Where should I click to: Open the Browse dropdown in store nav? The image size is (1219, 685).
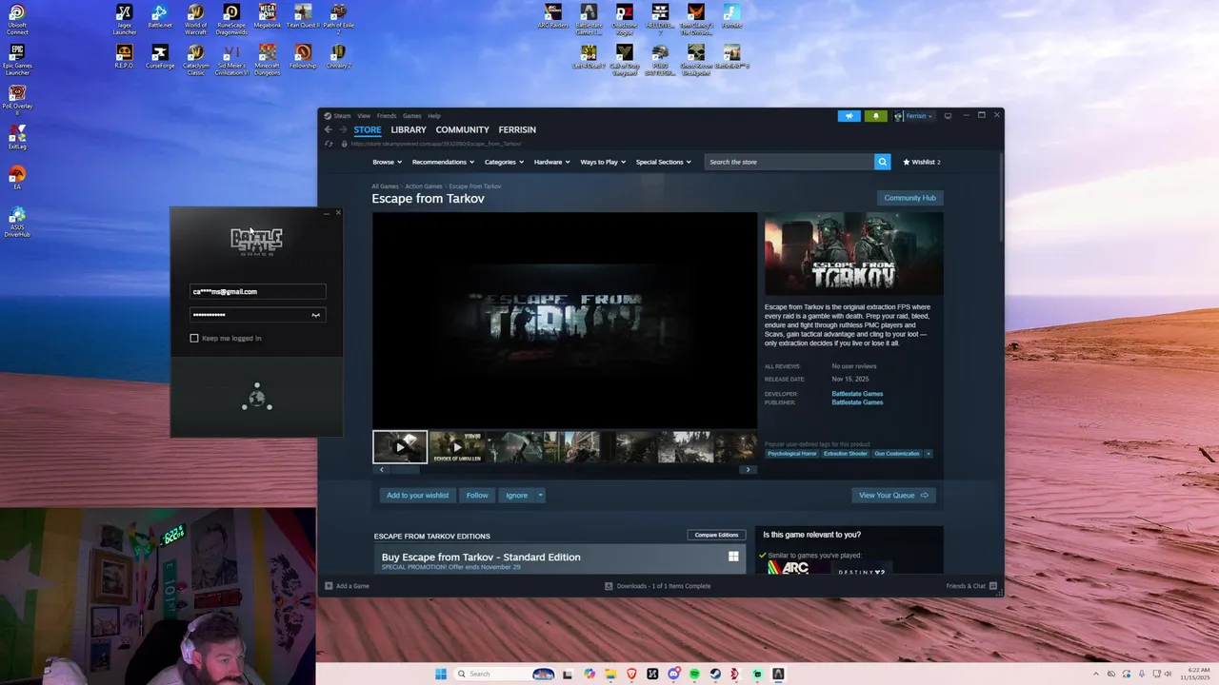(x=386, y=162)
